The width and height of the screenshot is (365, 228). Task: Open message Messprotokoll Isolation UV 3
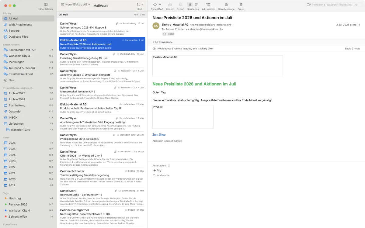pyautogui.click(x=102, y=92)
